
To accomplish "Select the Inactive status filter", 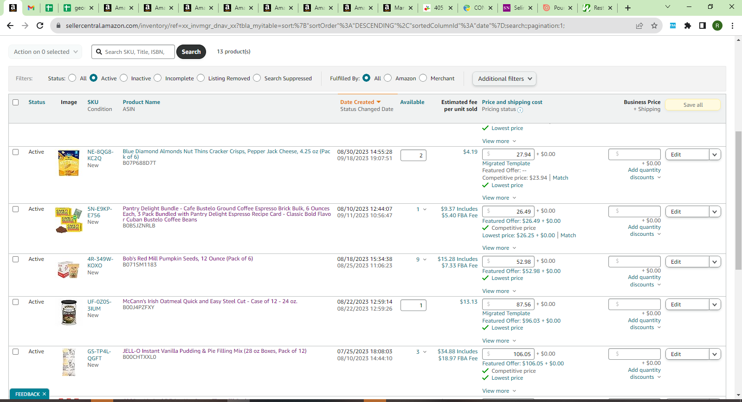I will point(124,78).
